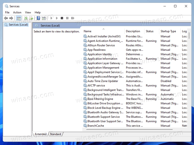Switch to the Standard tab
The width and height of the screenshot is (194, 145).
click(x=55, y=134)
